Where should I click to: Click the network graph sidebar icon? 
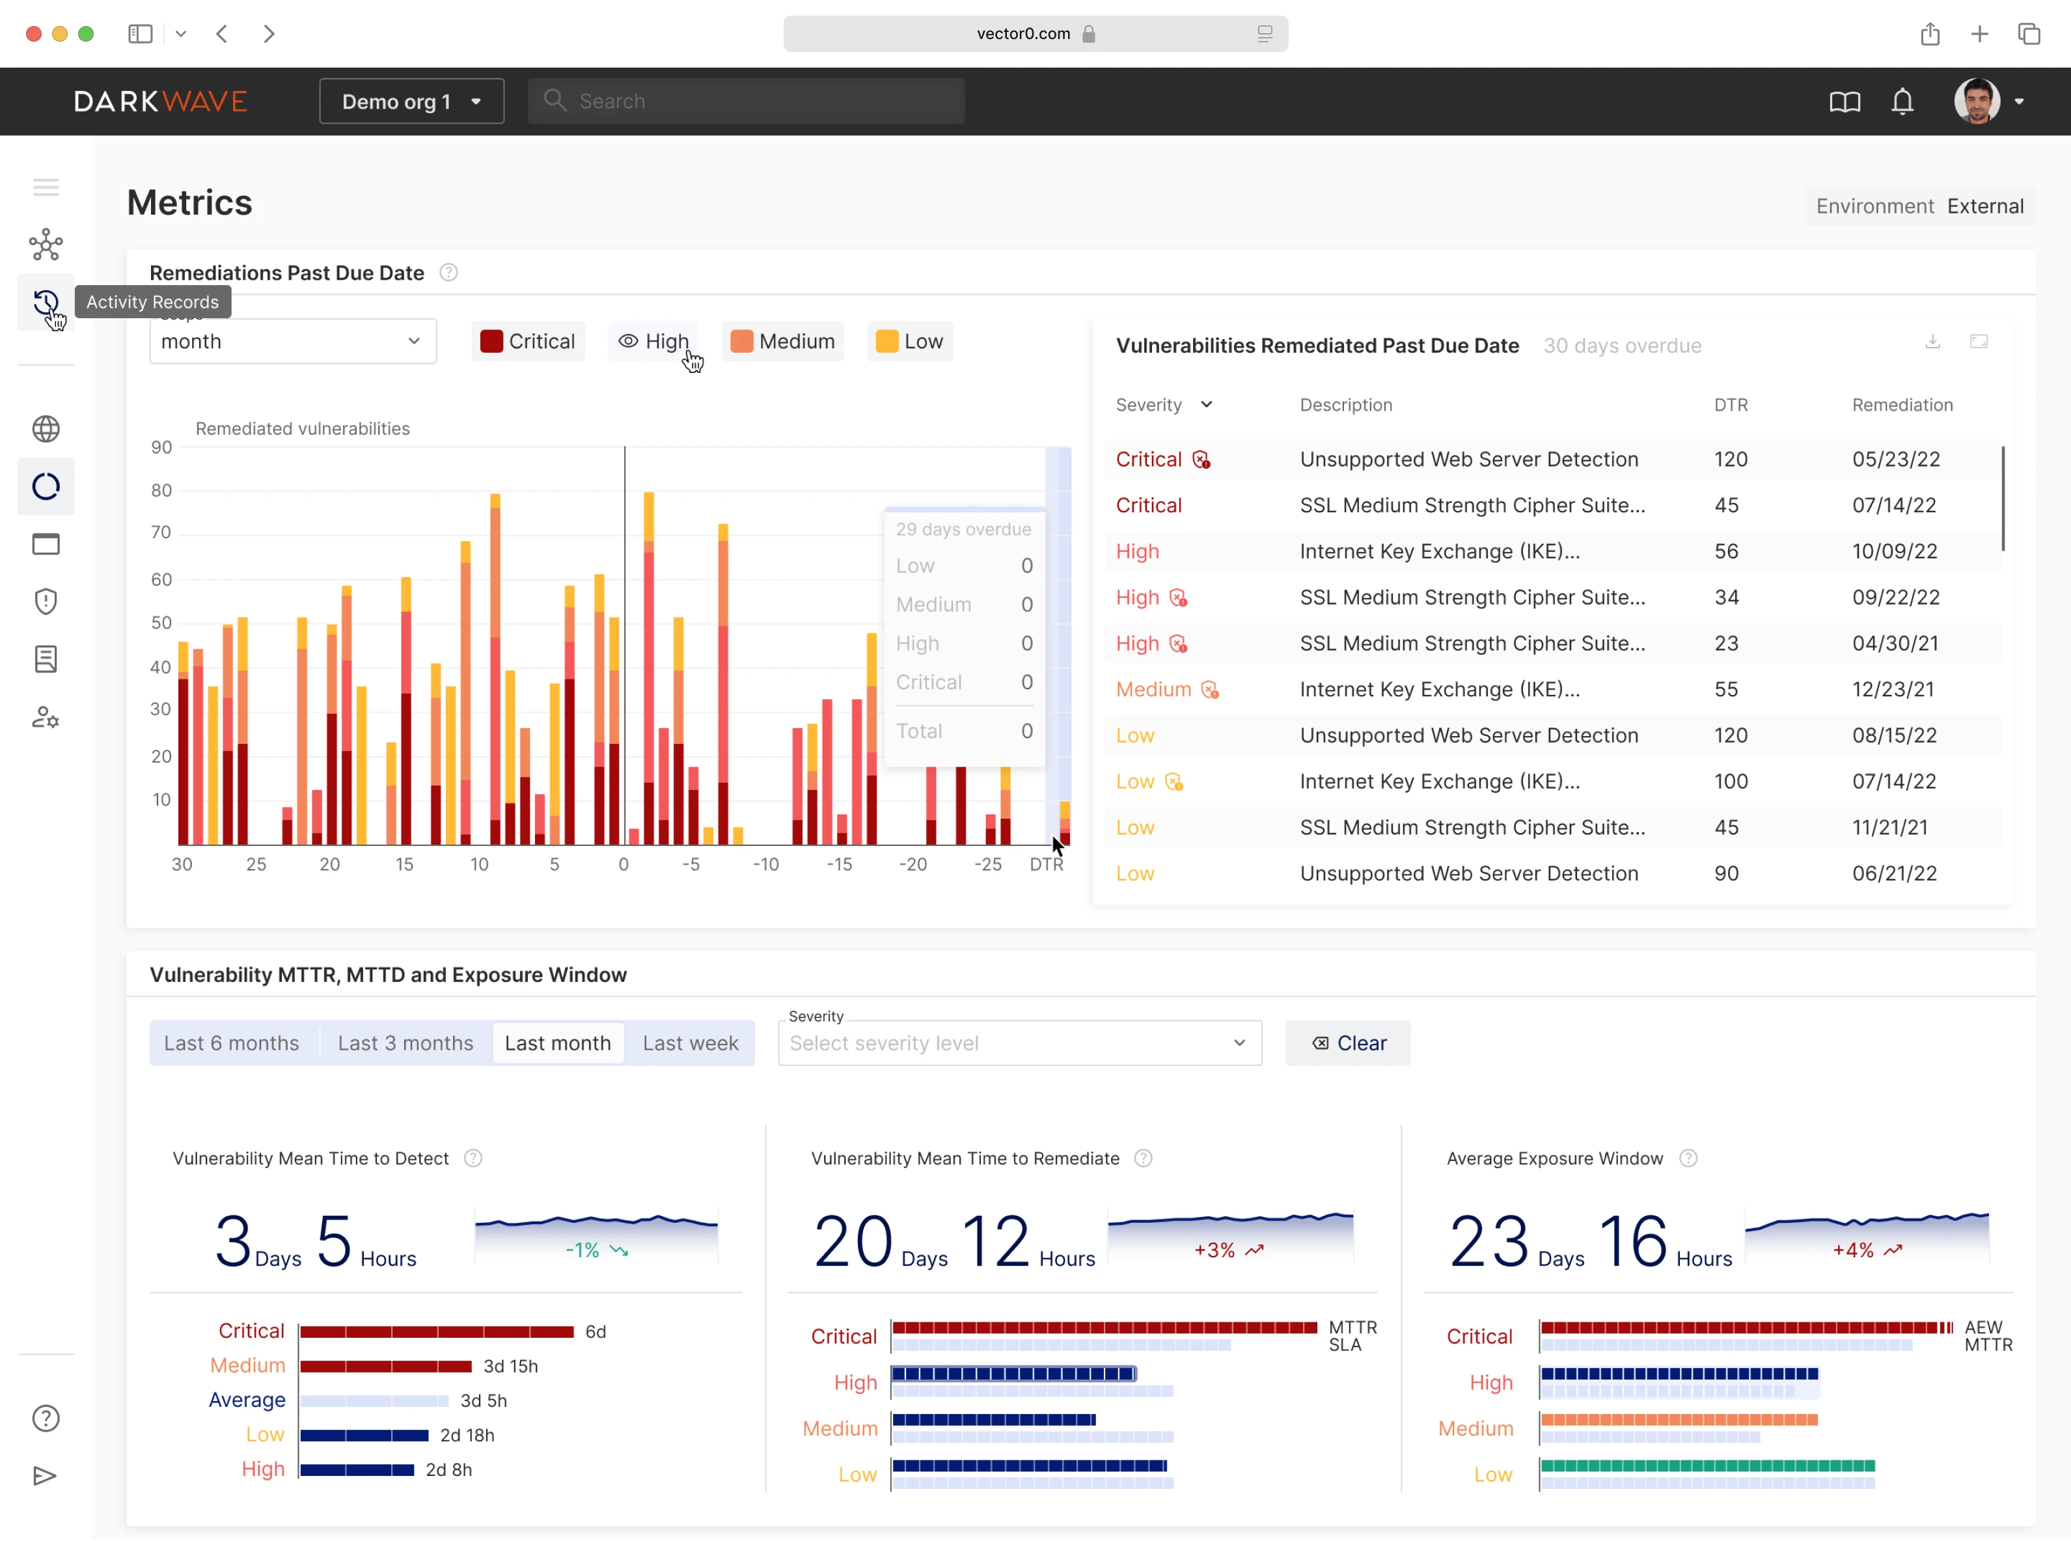coord(45,245)
